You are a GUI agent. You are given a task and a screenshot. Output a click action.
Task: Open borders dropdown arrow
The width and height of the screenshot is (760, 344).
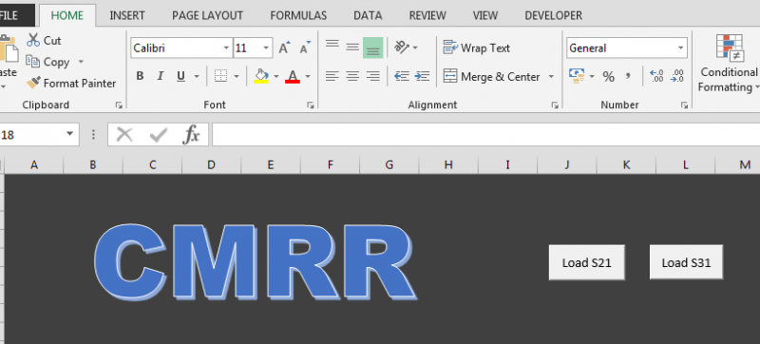pyautogui.click(x=237, y=77)
